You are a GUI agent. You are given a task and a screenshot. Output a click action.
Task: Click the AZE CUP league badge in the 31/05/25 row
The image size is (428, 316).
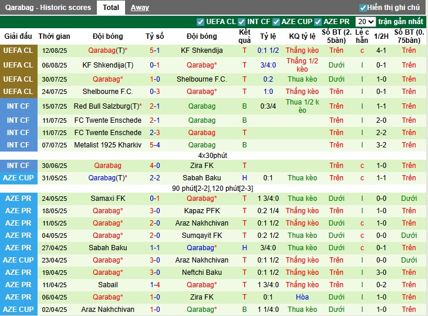click(17, 178)
